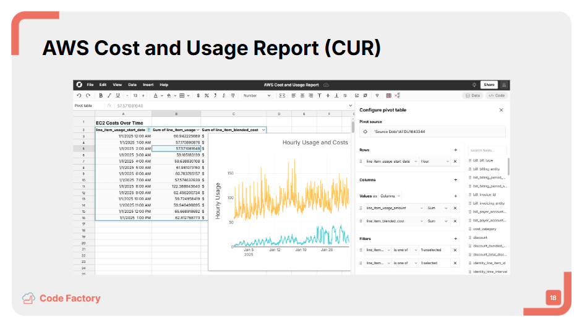This screenshot has width=582, height=326.
Task: Increase font size with plus button
Action: pos(143,96)
